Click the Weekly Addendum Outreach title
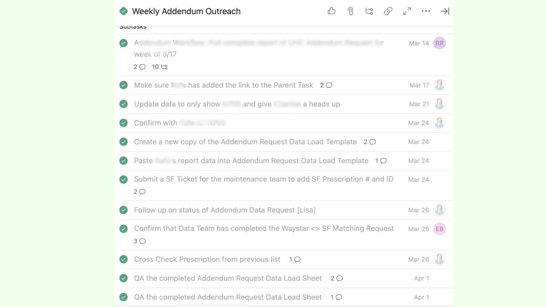 point(186,11)
